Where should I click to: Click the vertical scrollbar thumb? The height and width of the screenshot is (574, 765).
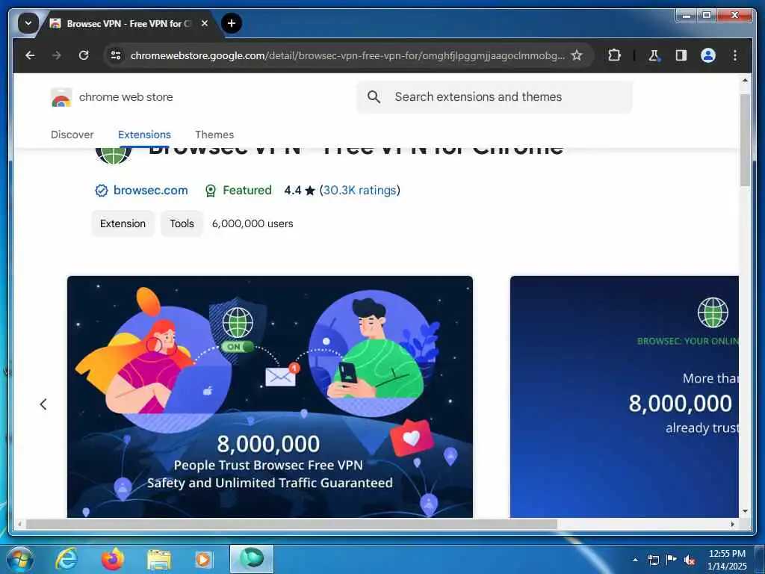click(x=745, y=140)
